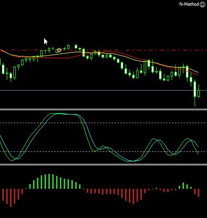Image resolution: width=207 pixels, height=218 pixels.
Task: Select the grey solid horizontal price line
Action: pos(103,91)
